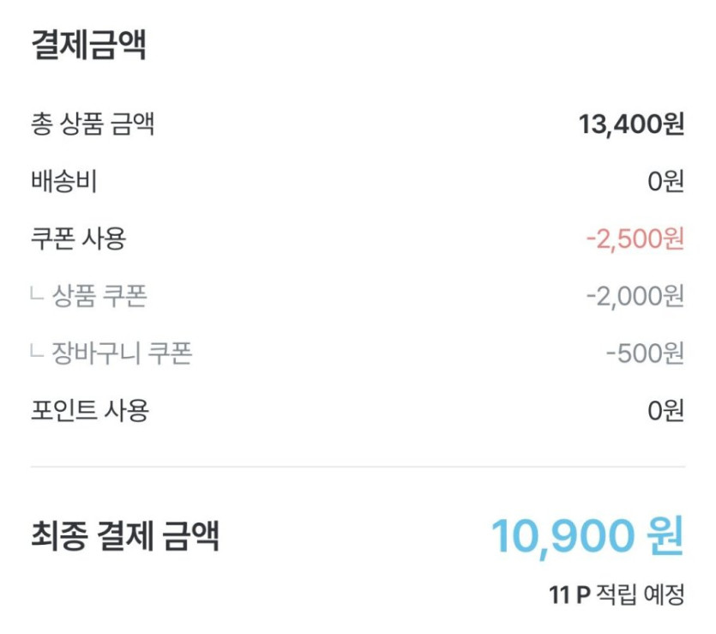This screenshot has height=634, width=716.
Task: Click the 0원 point usage value
Action: point(665,410)
